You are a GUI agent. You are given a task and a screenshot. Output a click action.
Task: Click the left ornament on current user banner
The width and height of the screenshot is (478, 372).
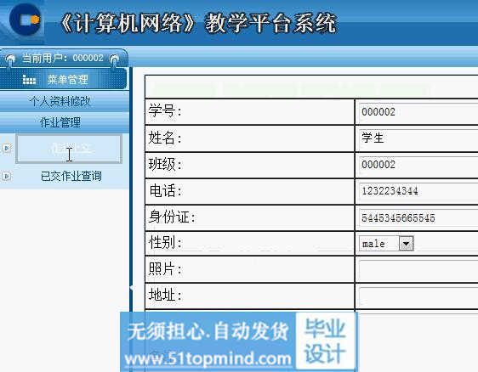pos(11,59)
